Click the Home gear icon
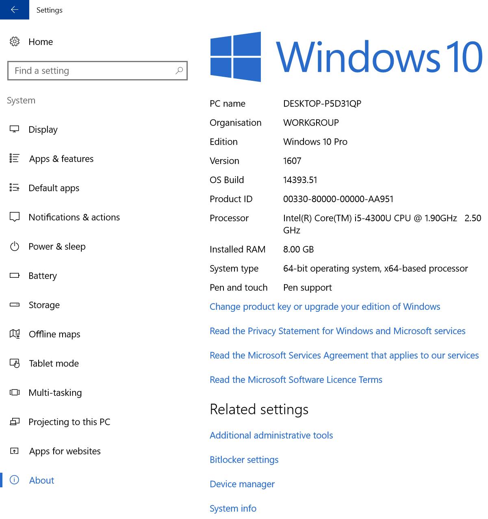This screenshot has width=488, height=519. click(x=15, y=41)
